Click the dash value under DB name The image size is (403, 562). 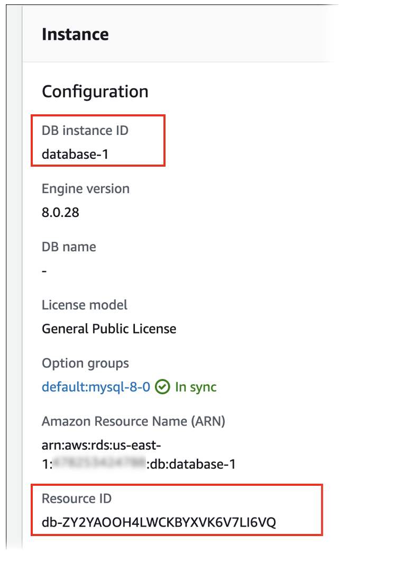(44, 271)
